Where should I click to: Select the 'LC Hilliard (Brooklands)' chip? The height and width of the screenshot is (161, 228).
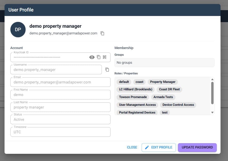point(136,89)
